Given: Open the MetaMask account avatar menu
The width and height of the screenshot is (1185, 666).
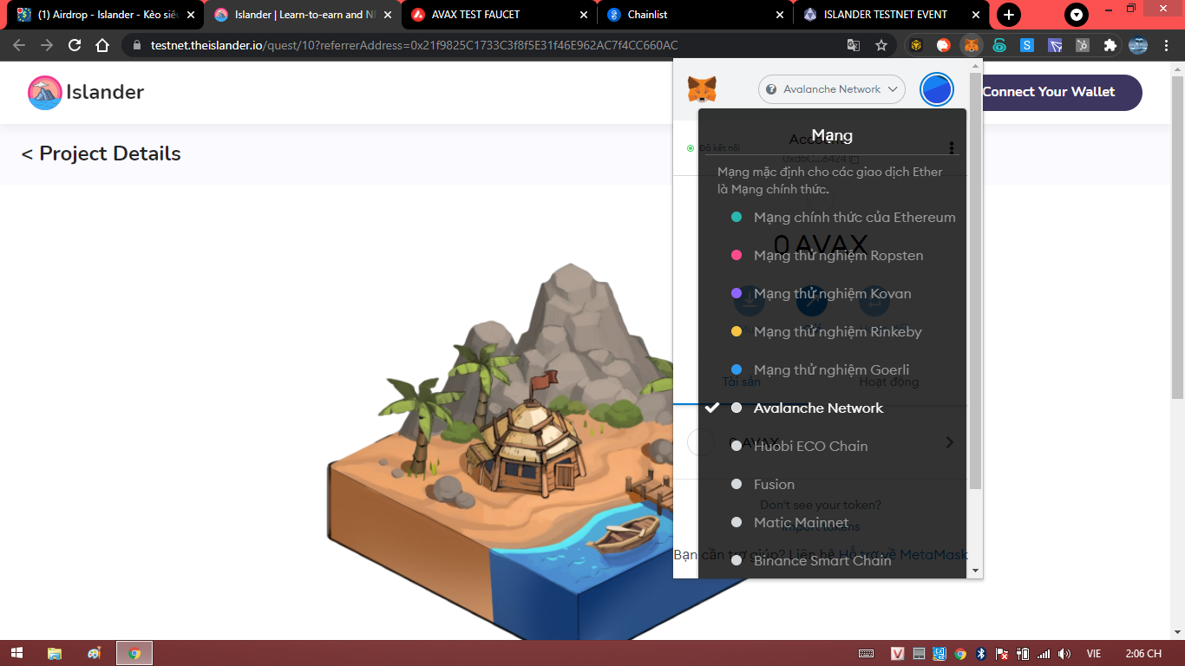Looking at the screenshot, I should tap(937, 89).
